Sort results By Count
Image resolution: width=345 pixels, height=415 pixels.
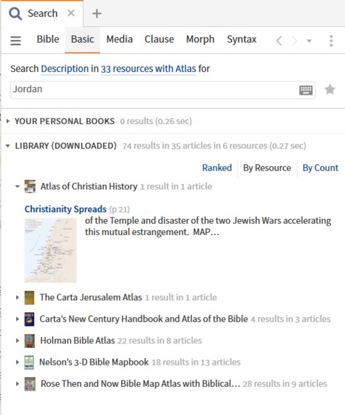coord(321,168)
